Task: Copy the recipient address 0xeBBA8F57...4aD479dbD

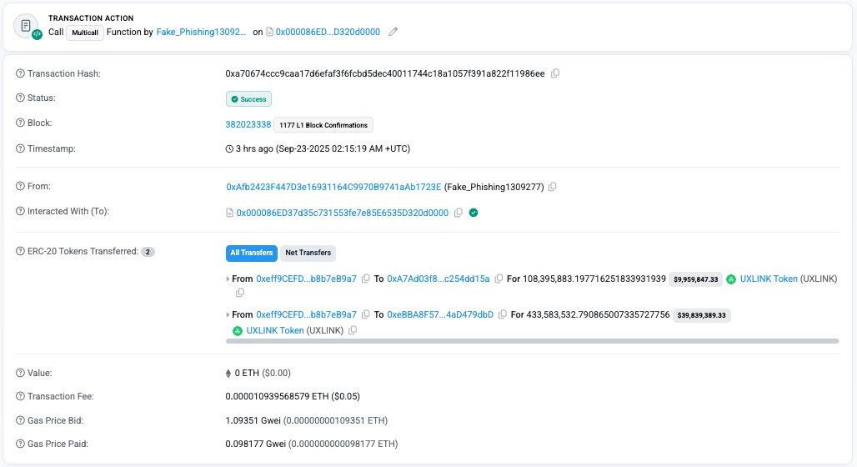Action: pyautogui.click(x=503, y=314)
